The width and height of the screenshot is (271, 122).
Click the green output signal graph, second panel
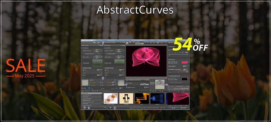click(x=120, y=63)
